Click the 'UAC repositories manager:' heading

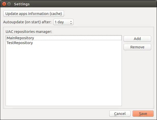[x=29, y=32]
